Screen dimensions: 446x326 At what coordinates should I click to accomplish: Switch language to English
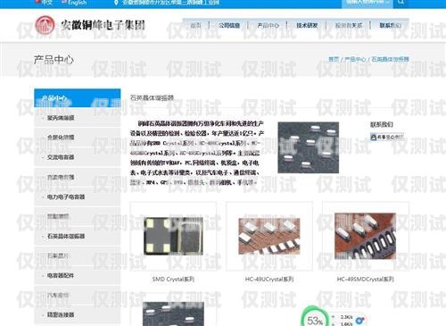pyautogui.click(x=77, y=3)
